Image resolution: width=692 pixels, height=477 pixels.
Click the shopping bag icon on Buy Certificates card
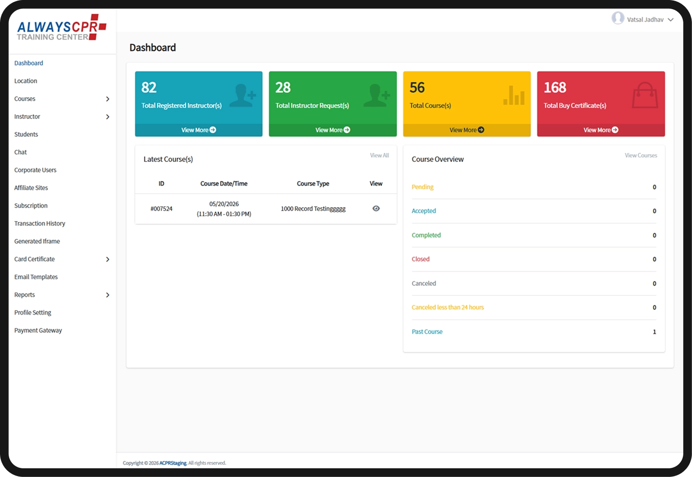click(645, 95)
